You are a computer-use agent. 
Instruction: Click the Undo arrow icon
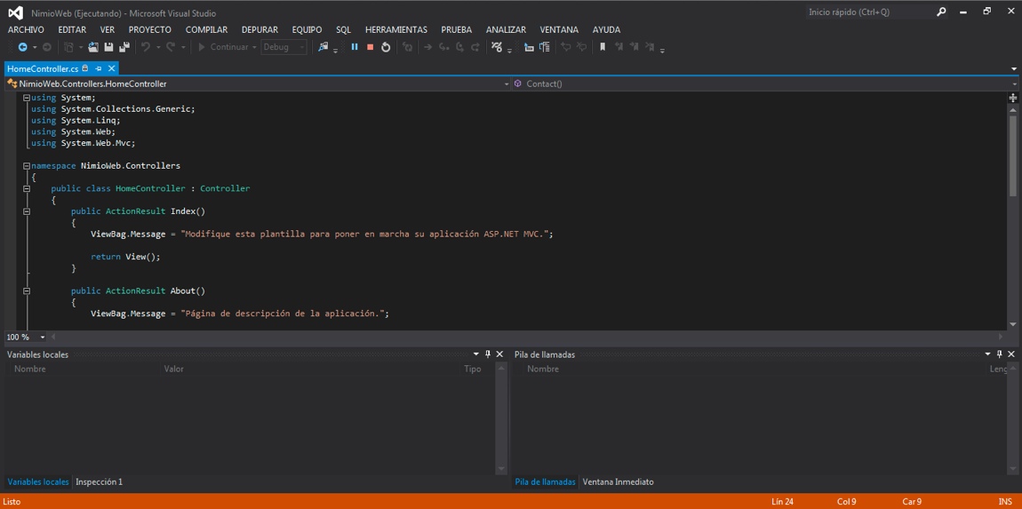pos(146,47)
